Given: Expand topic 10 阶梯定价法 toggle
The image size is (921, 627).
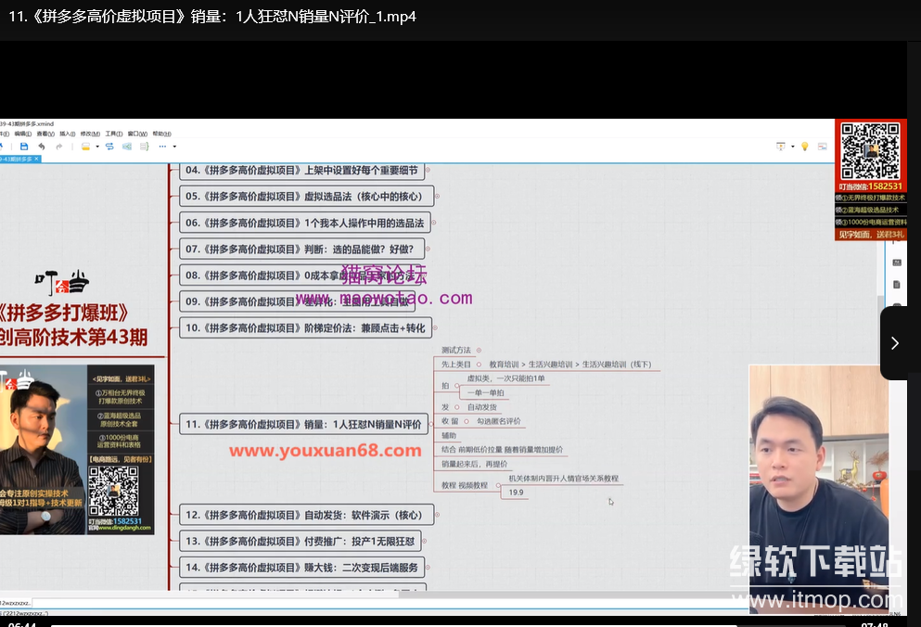Looking at the screenshot, I should click(435, 328).
